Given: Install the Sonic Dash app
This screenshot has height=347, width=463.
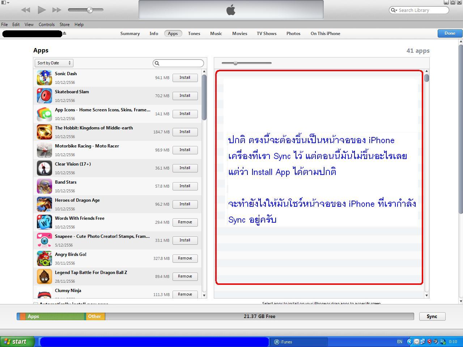Looking at the screenshot, I should pos(185,78).
